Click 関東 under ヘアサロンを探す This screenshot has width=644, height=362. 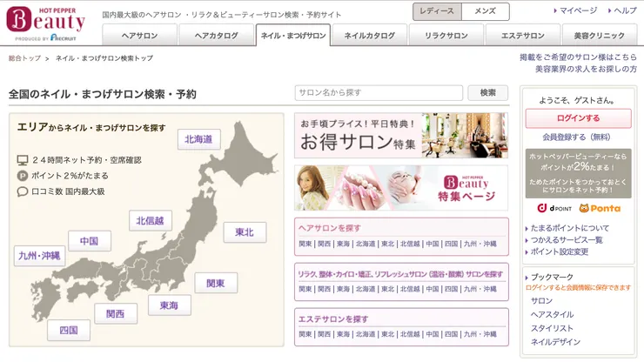[305, 244]
